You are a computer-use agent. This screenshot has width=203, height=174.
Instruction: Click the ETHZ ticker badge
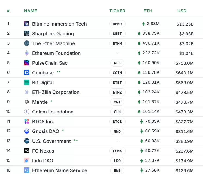117,92
